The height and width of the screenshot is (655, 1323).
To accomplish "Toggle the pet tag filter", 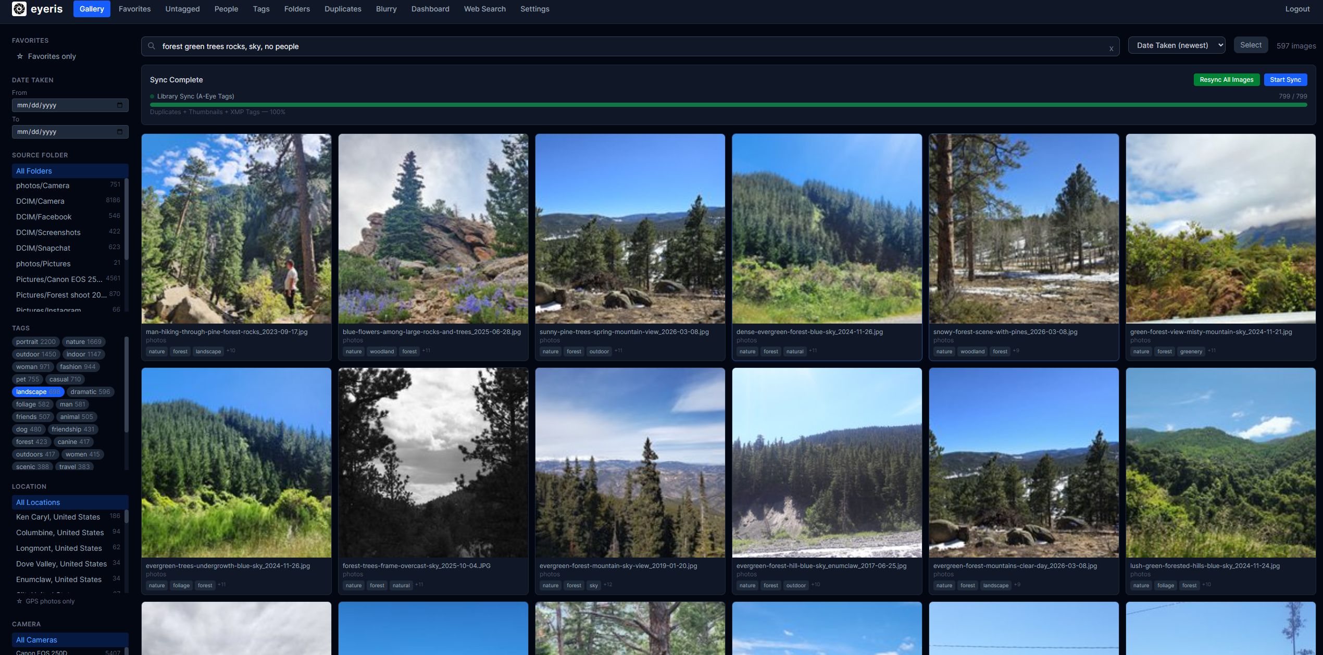I will coord(28,379).
